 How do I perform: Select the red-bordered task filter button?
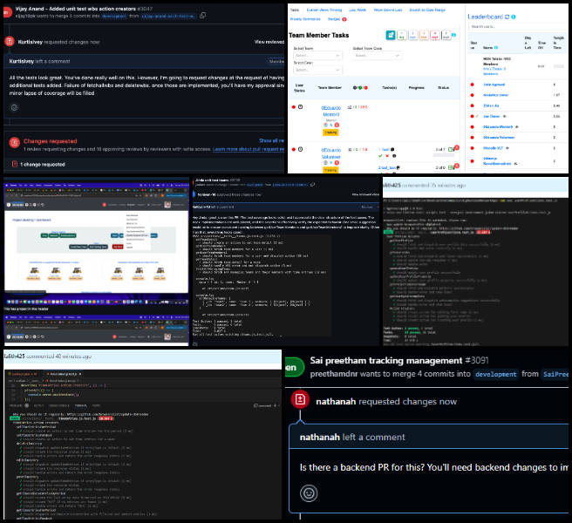tap(435, 36)
